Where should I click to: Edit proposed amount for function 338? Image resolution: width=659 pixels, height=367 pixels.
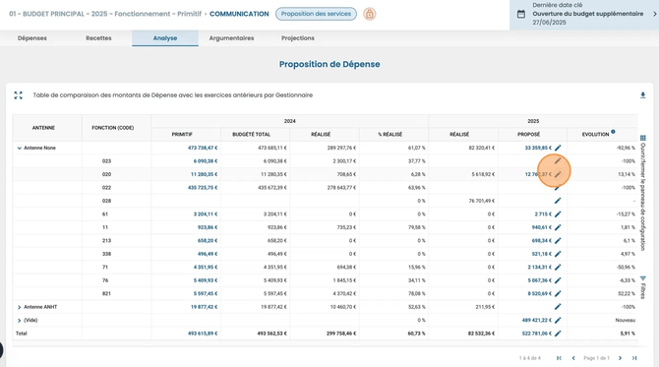tap(558, 254)
